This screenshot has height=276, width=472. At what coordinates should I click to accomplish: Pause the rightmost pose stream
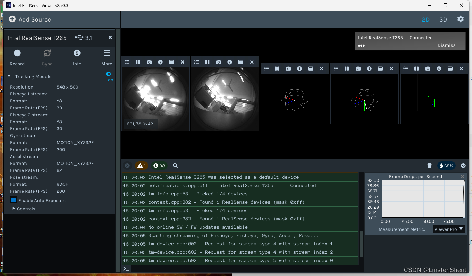coord(416,69)
